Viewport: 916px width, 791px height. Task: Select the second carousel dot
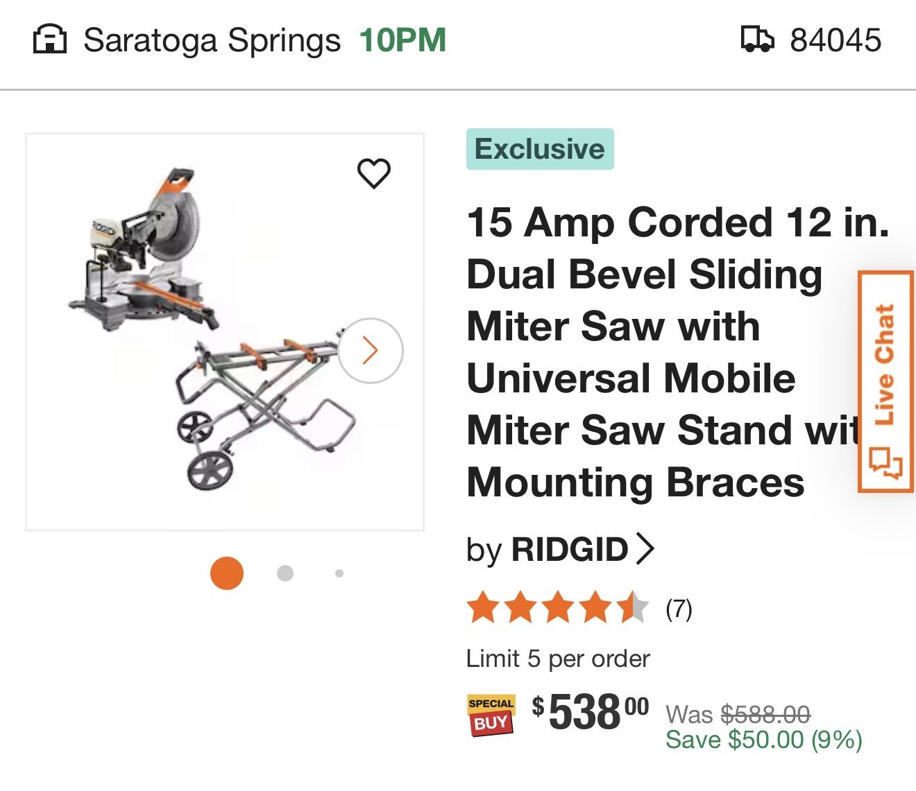click(x=285, y=573)
